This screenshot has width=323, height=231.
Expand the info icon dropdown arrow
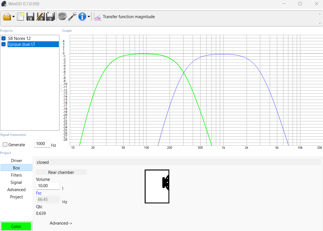coord(89,17)
